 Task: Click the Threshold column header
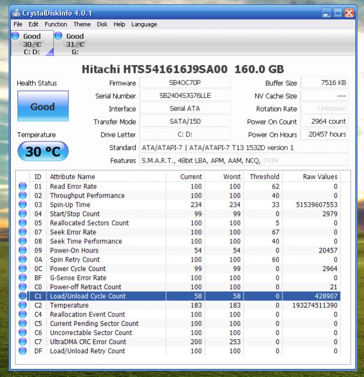[x=263, y=177]
